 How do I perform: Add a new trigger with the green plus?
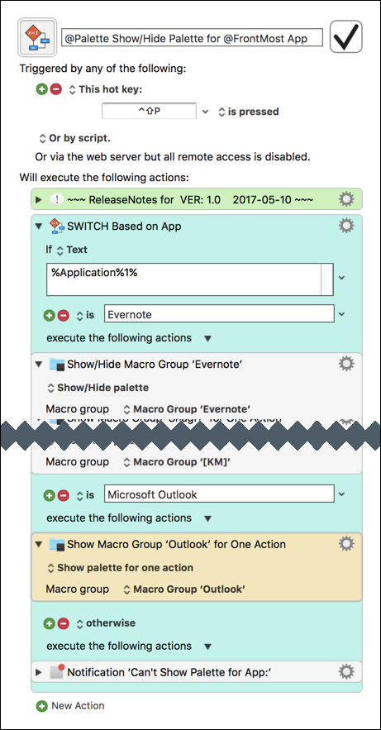click(x=42, y=89)
